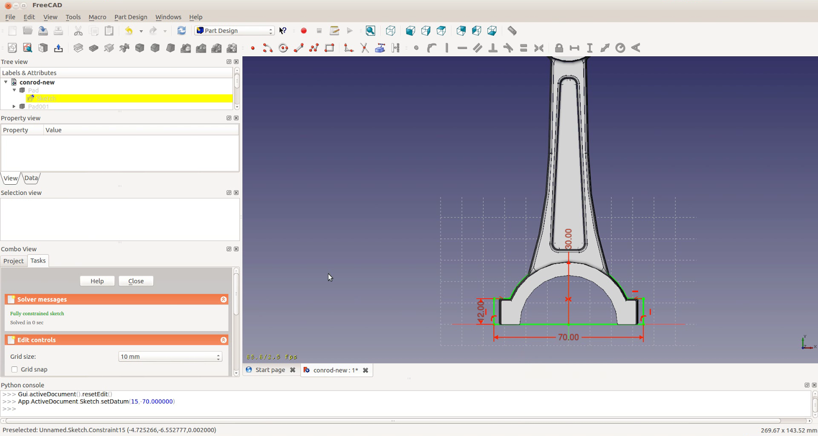Screen dimensions: 818x436
Task: Click the Undo arrow icon
Action: [x=129, y=31]
